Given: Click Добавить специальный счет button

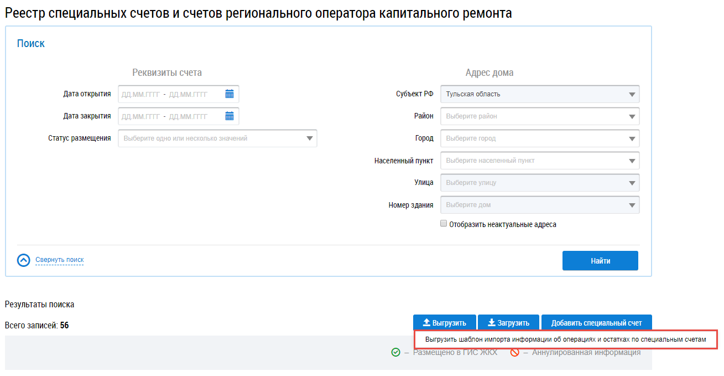Looking at the screenshot, I should point(597,323).
